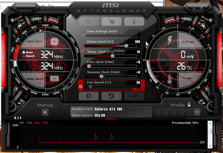Click the 4.1.1 version number
This screenshot has width=223, height=153.
18,118
